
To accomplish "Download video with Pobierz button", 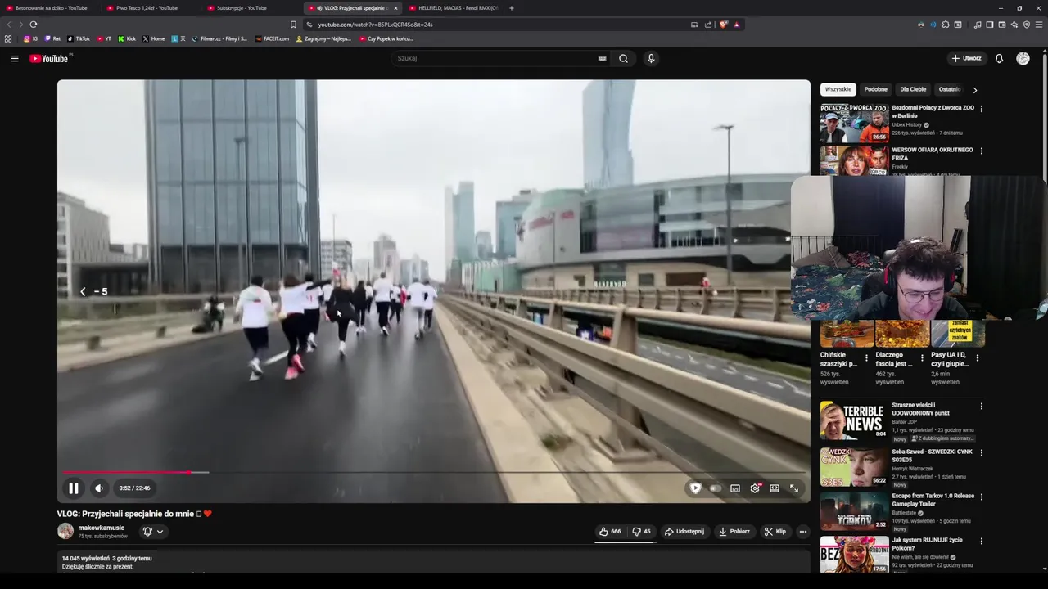I will 734,532.
